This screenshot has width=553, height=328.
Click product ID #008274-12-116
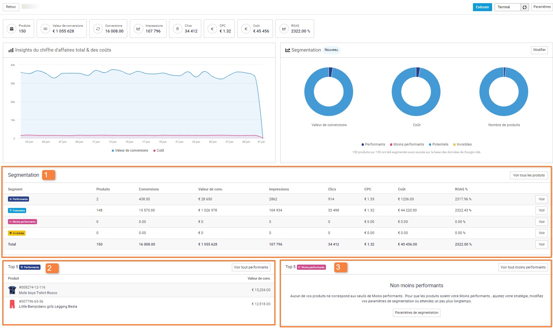point(32,287)
